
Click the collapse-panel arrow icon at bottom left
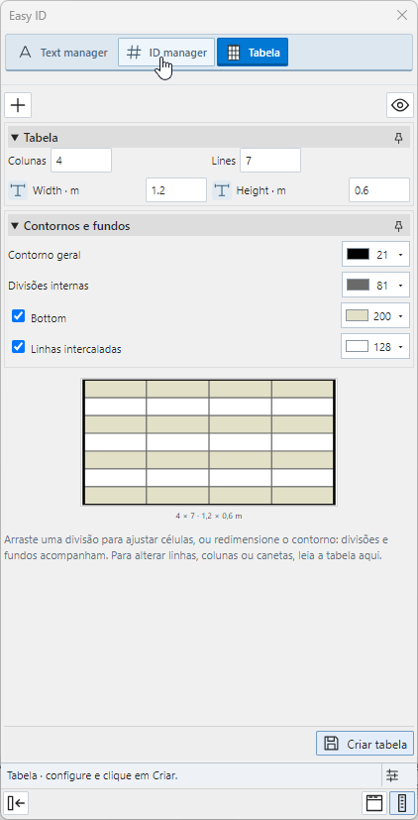[x=16, y=802]
